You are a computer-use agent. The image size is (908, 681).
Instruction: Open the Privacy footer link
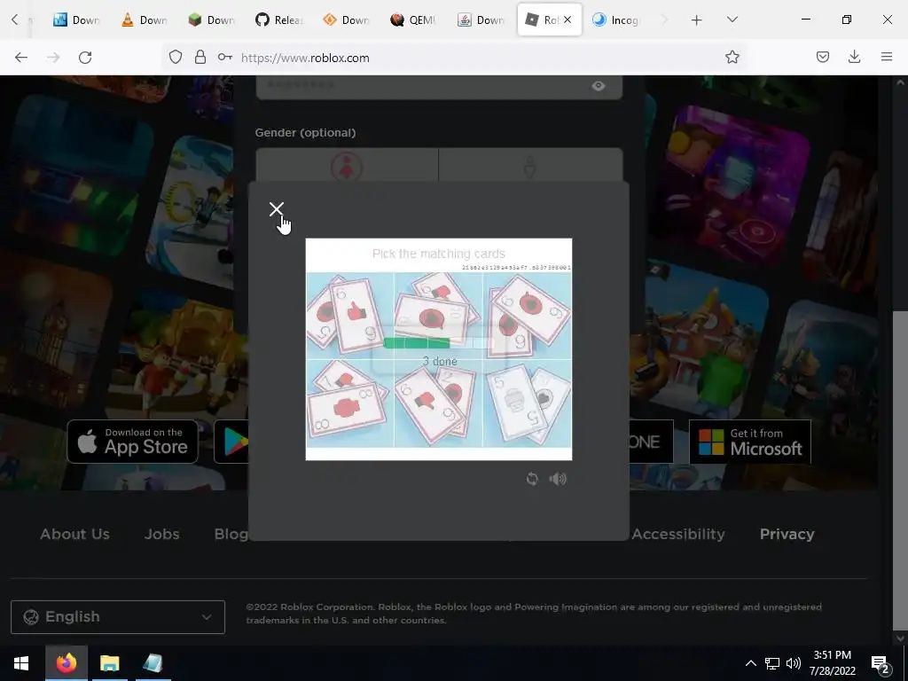(x=787, y=534)
